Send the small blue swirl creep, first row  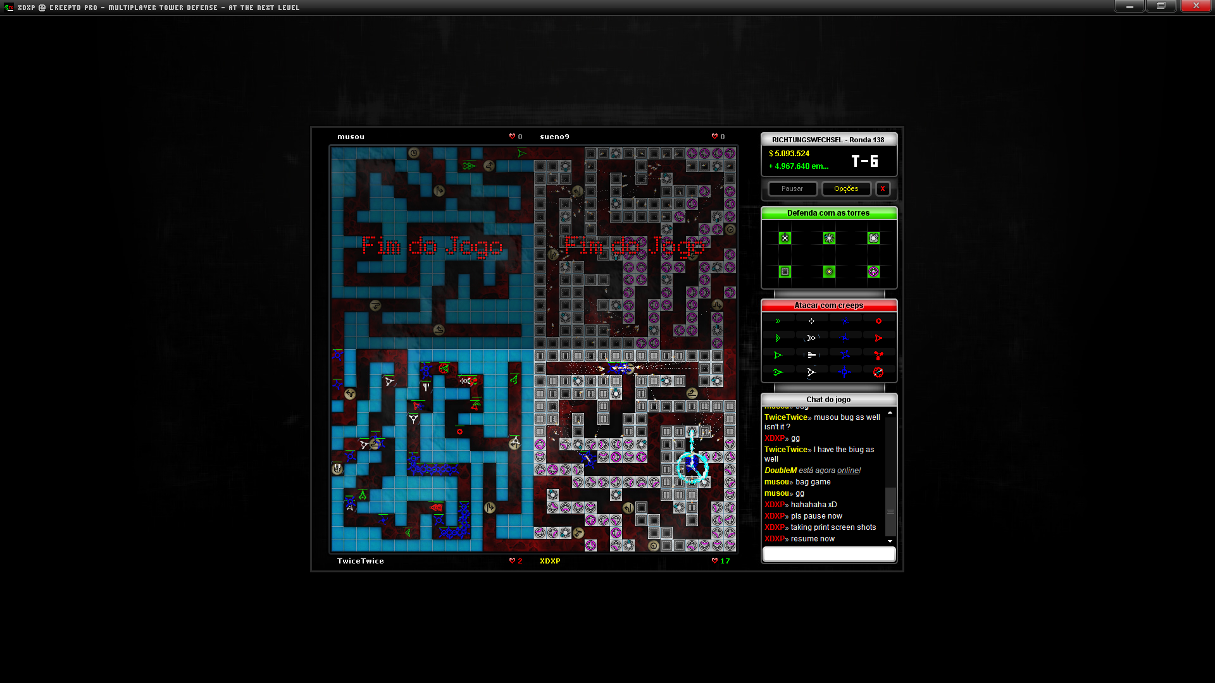click(x=845, y=321)
